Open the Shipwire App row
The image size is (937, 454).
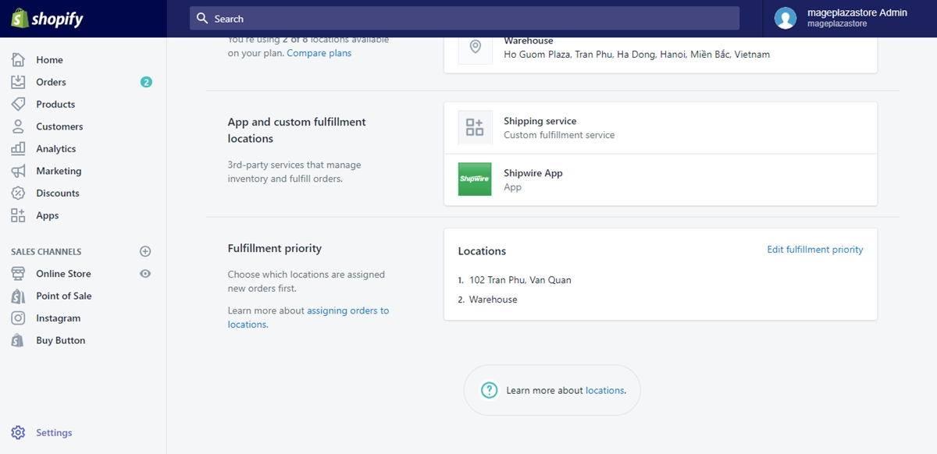tap(661, 179)
